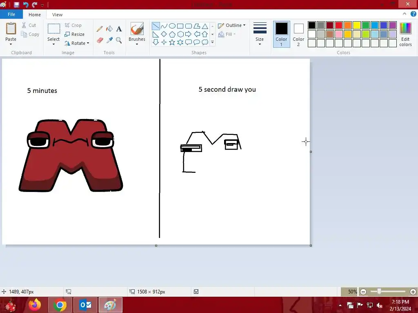Choose the Four-point star shape
This screenshot has height=313, width=418.
tap(164, 42)
